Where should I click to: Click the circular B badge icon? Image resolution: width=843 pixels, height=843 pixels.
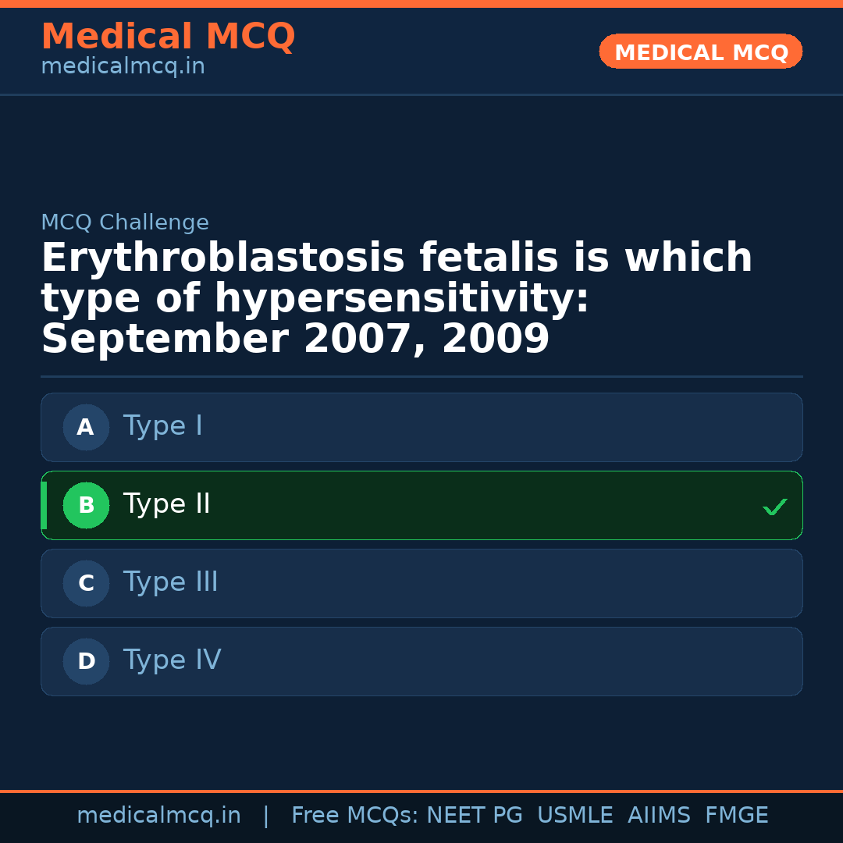[86, 505]
